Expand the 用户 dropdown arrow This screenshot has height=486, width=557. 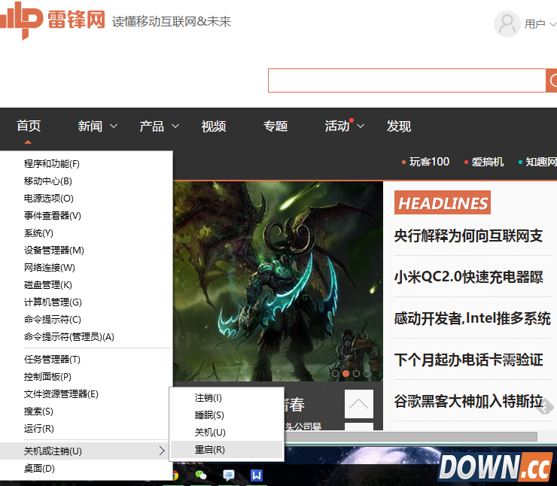552,24
